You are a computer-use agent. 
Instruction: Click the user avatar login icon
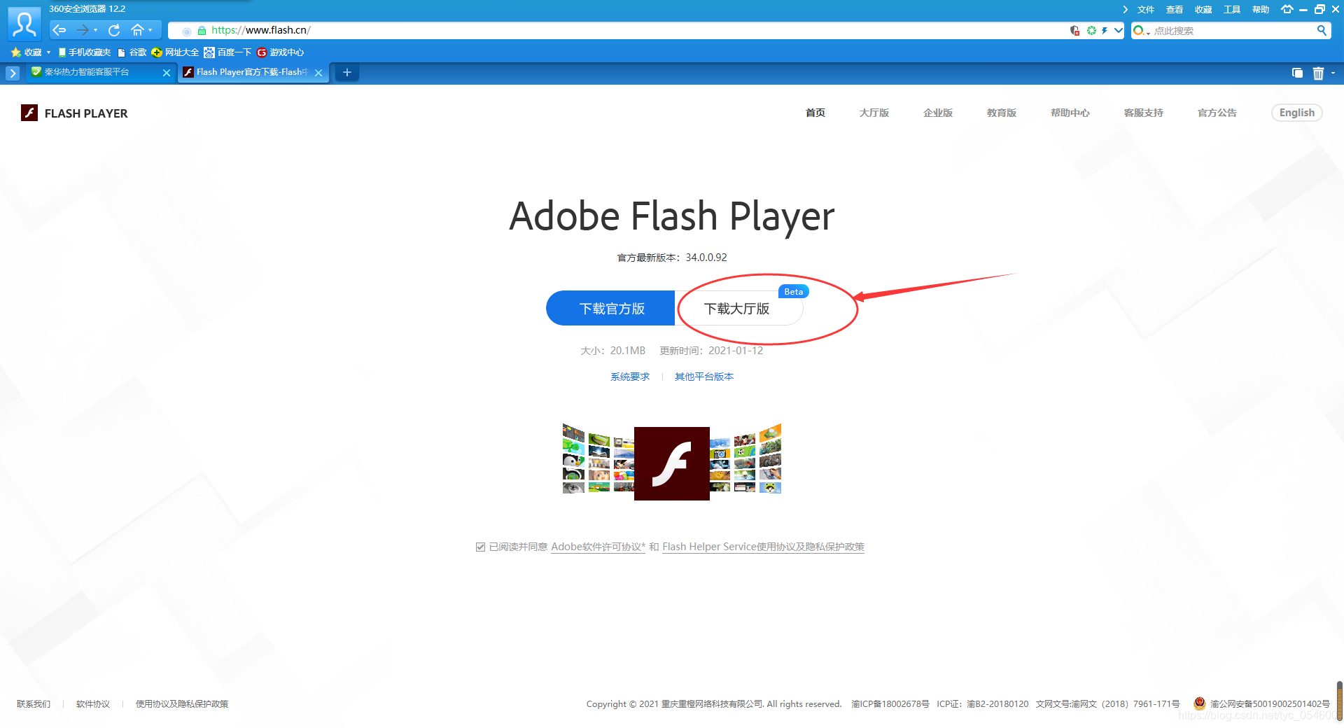[24, 24]
